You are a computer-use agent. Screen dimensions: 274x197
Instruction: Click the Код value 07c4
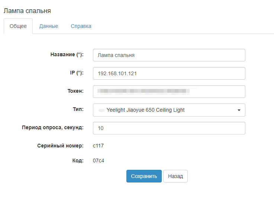coord(98,161)
